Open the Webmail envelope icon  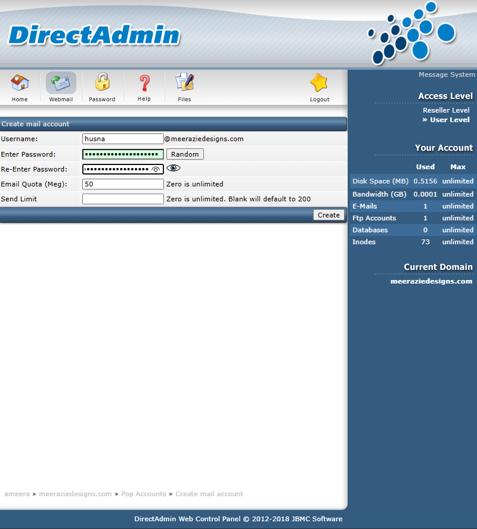pos(61,83)
